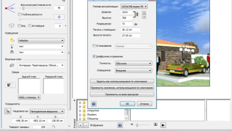Image resolution: width=232 pixels, height=131 pixels.
Task: Click the clipping box cube icon
Action: [12, 26]
